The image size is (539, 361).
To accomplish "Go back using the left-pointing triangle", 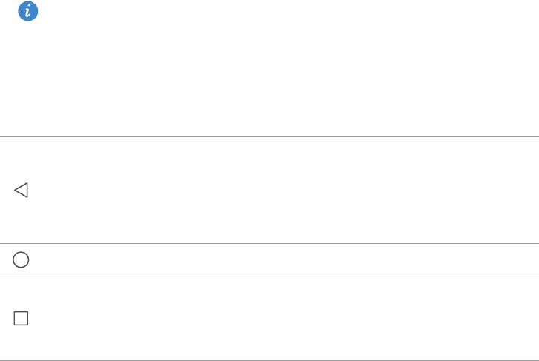I will point(21,190).
